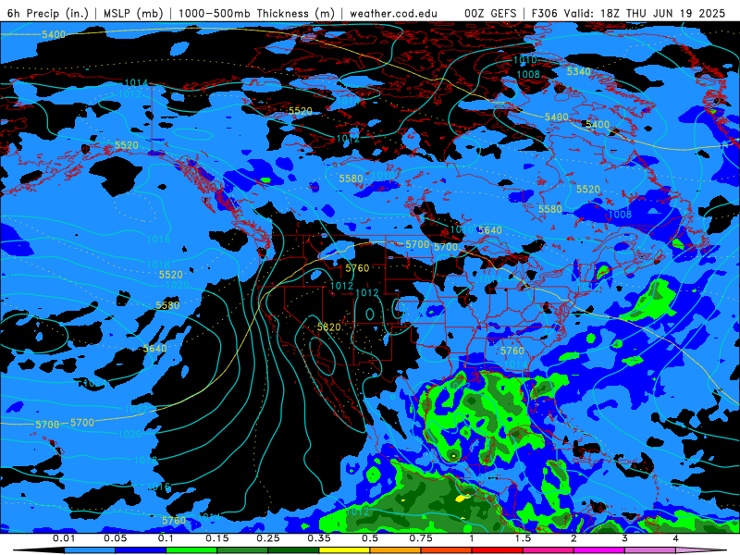This screenshot has height=555, width=740.
Task: Select the 0.05 legend value
Action: pos(115,538)
